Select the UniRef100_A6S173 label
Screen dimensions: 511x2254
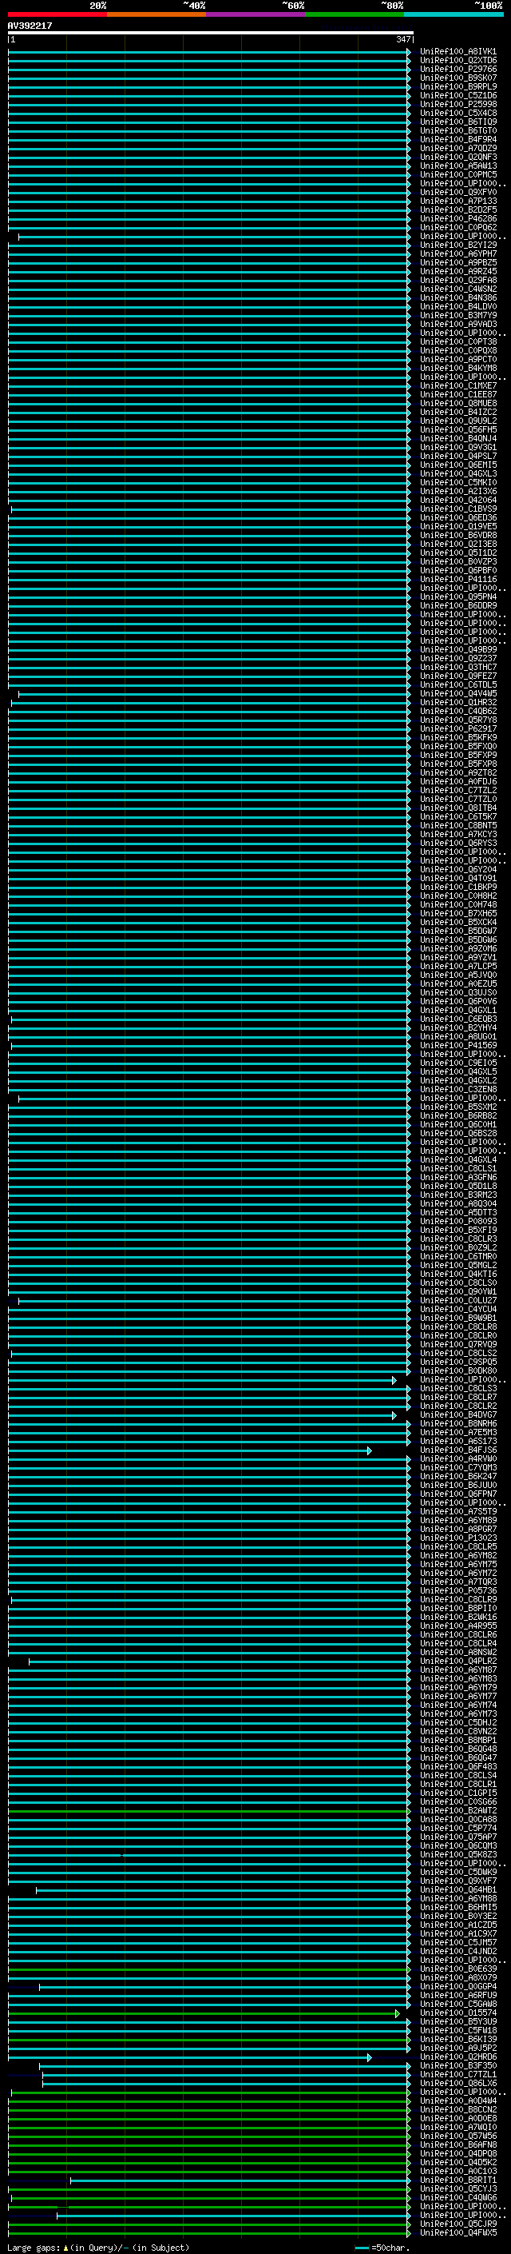458,1441
